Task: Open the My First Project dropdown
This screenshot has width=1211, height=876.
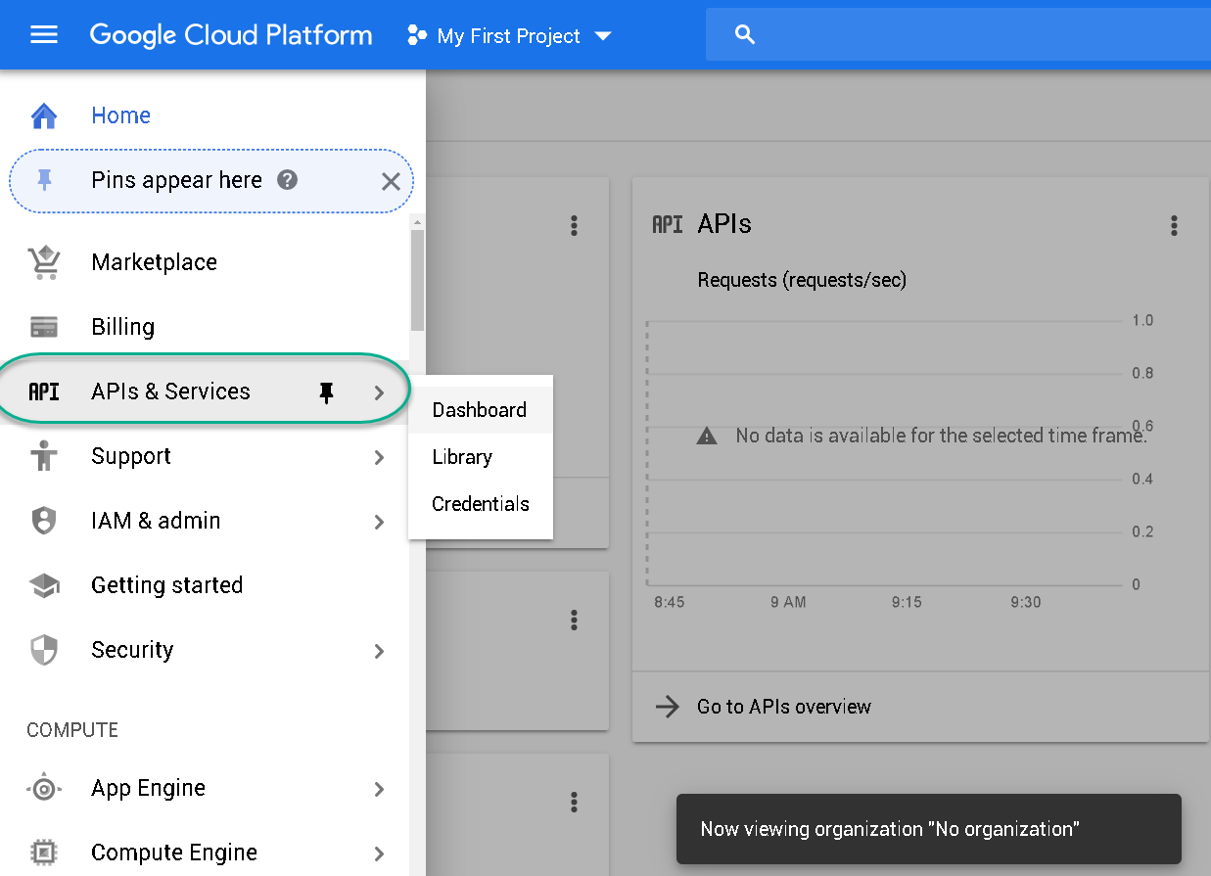Action: tap(509, 36)
